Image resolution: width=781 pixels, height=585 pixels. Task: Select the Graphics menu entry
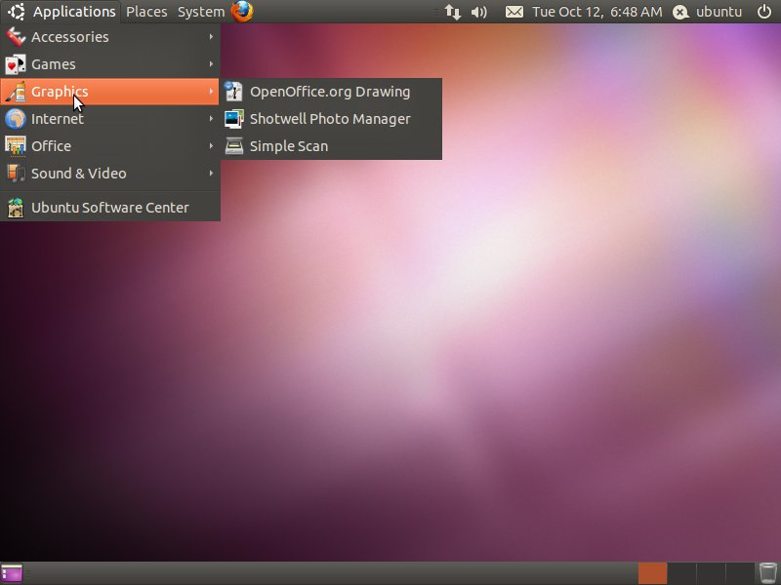click(110, 92)
